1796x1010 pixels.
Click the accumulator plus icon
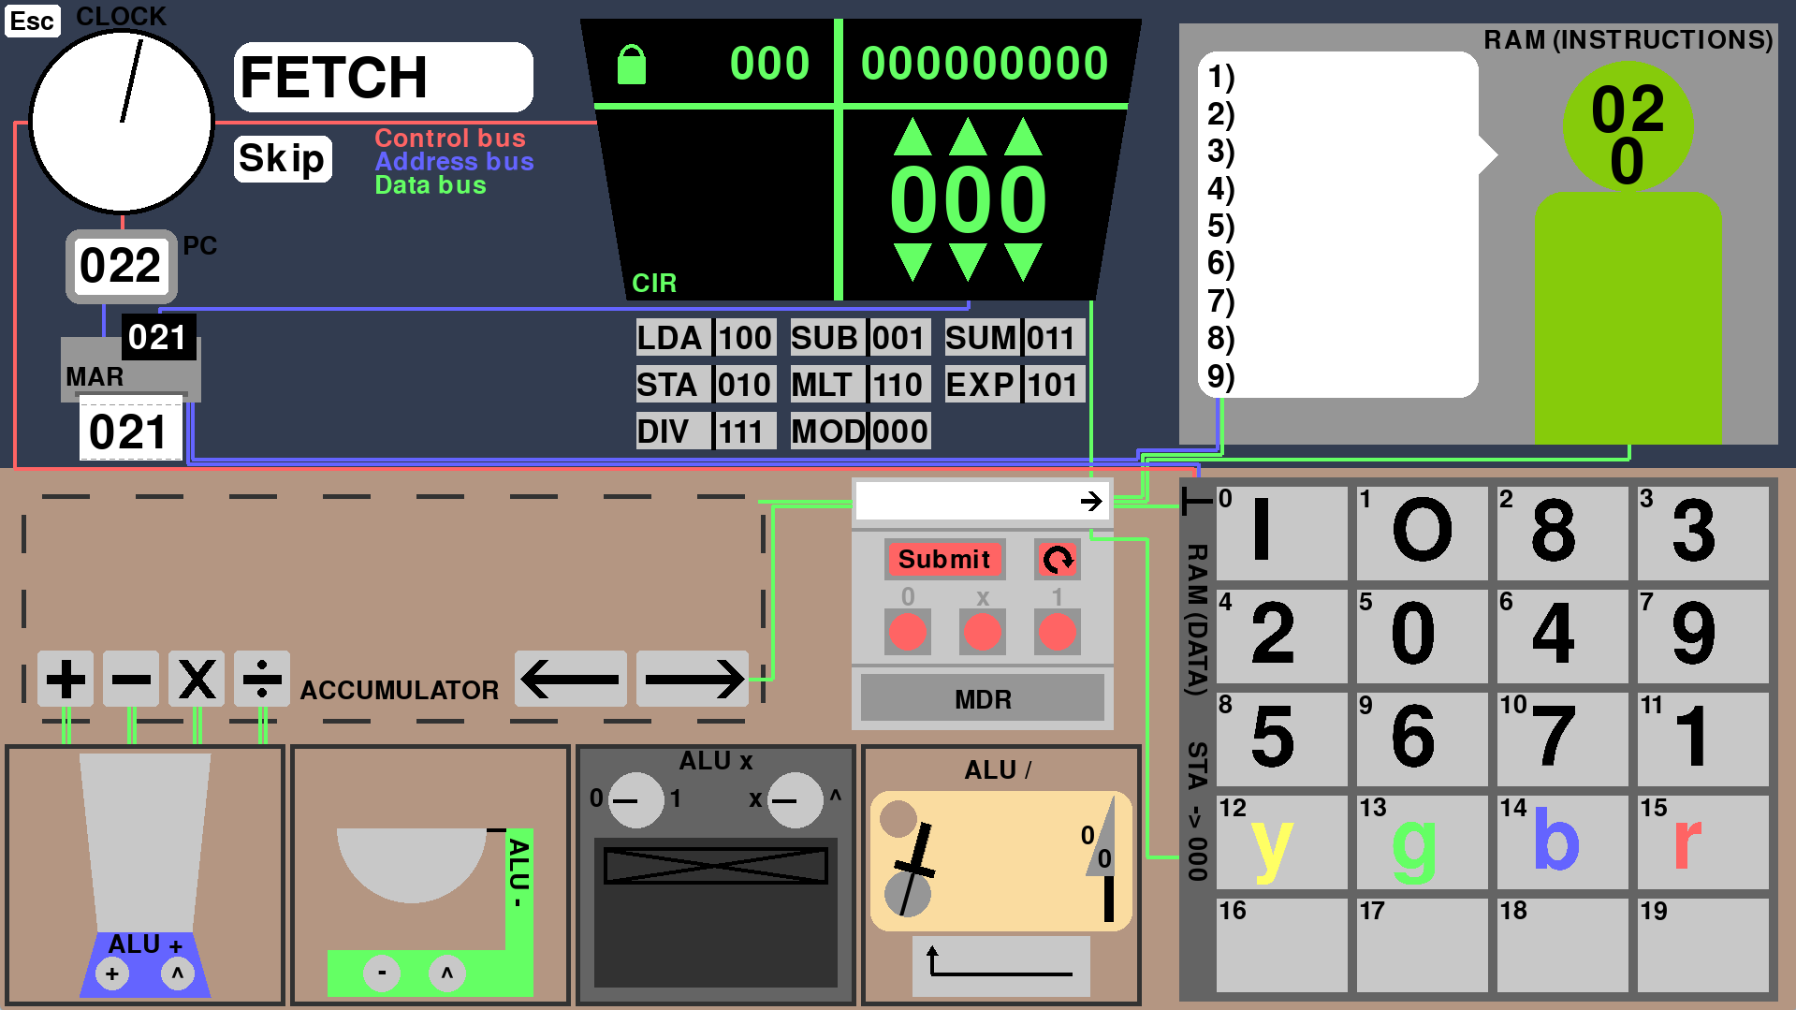(66, 679)
